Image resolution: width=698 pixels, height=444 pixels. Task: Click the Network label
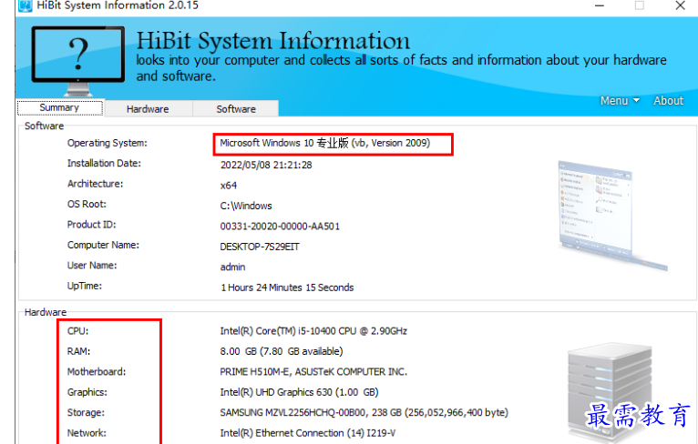[87, 433]
